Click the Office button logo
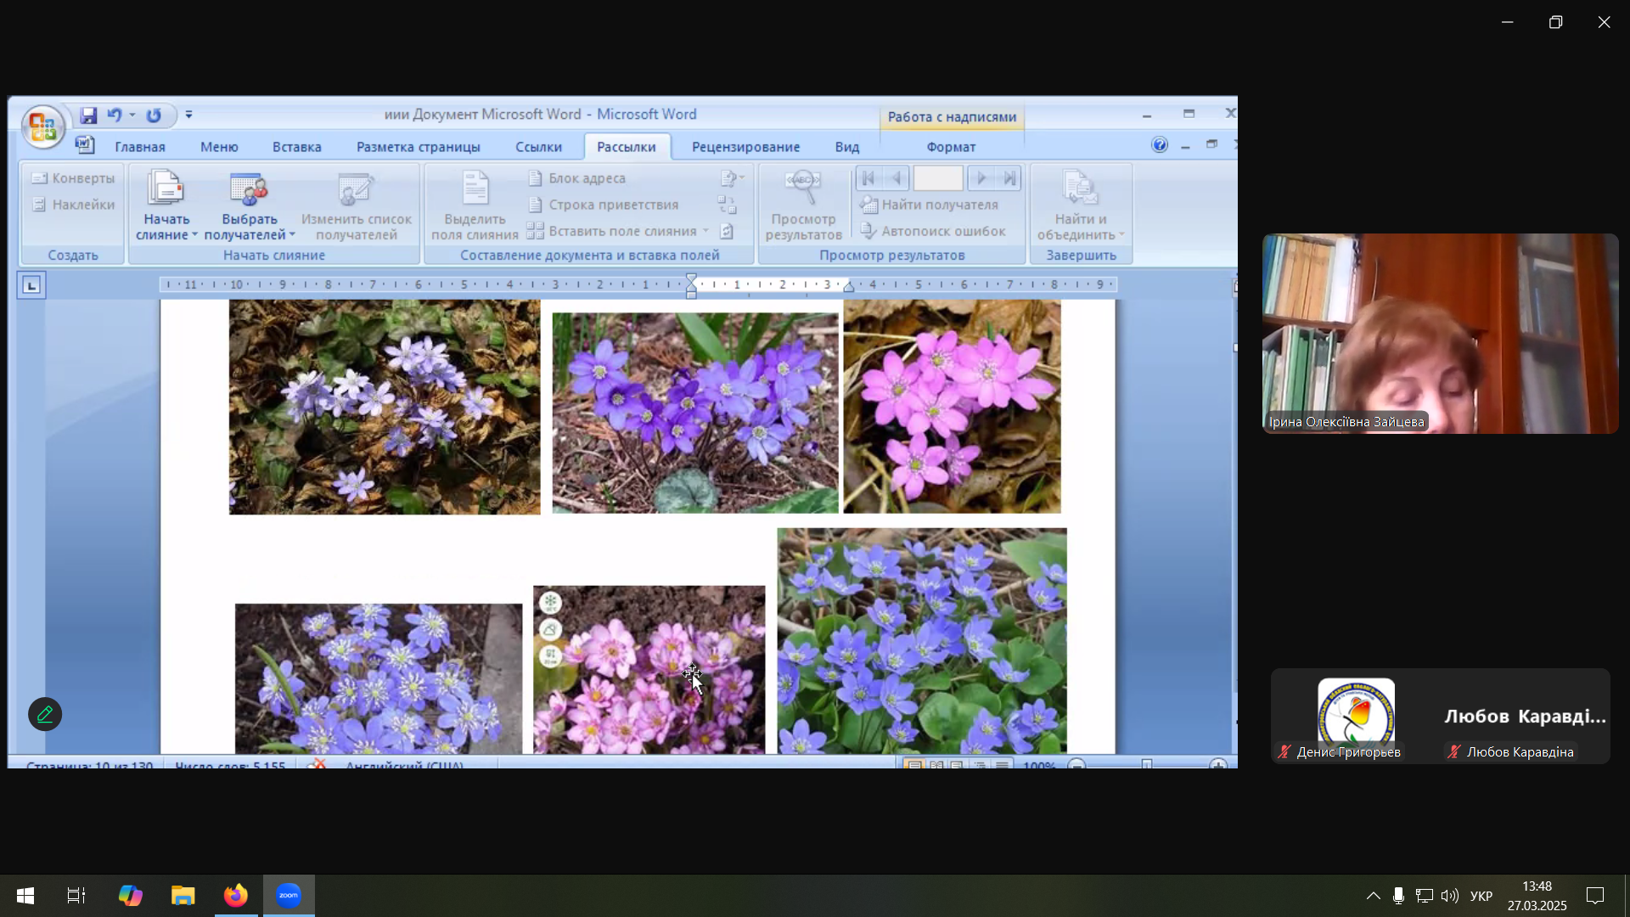This screenshot has width=1630, height=917. (42, 127)
